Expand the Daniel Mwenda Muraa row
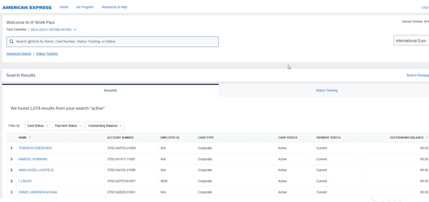This screenshot has height=202, width=429. [12, 192]
